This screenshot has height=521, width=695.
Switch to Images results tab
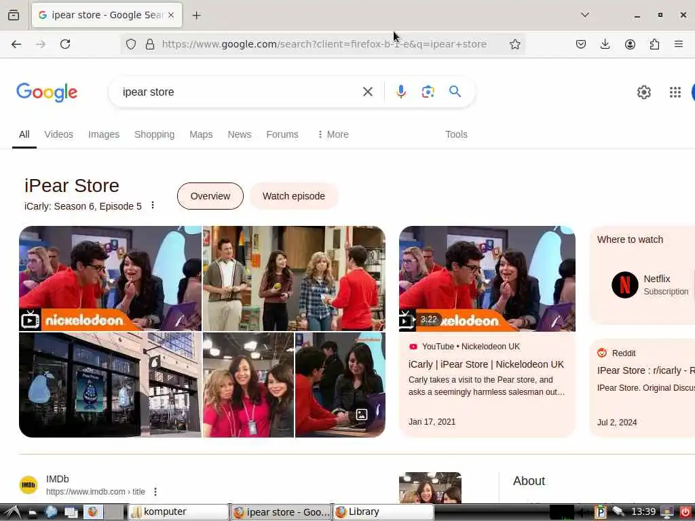point(104,134)
